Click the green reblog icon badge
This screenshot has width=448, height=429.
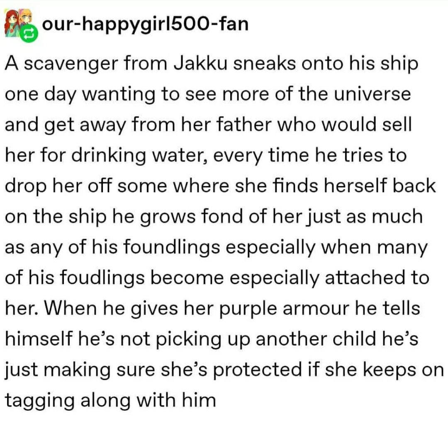point(30,34)
